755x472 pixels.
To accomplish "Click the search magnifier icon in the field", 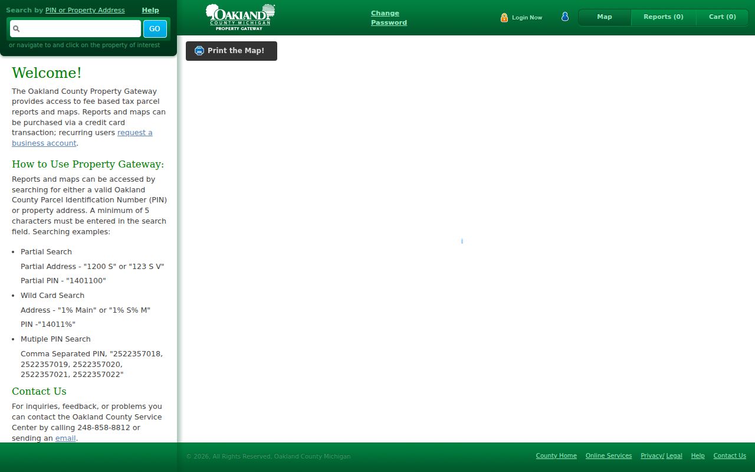I will tap(17, 28).
